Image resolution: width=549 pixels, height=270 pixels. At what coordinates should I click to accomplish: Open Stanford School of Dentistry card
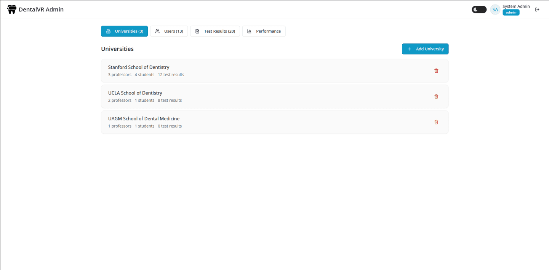275,71
